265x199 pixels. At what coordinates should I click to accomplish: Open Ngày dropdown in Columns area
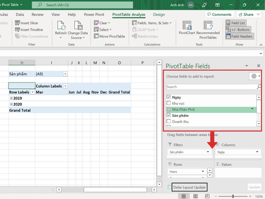point(257,152)
